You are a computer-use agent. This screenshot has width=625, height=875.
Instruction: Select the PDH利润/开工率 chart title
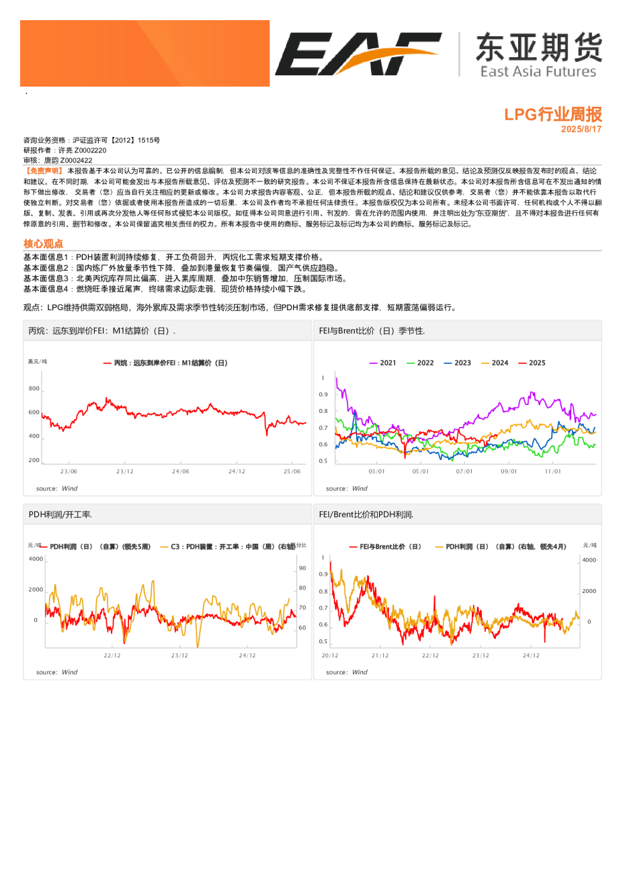[60, 514]
